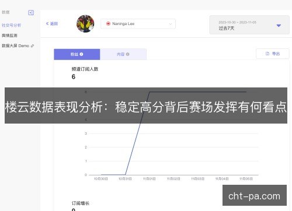Click the 11月04日 axis label
292x211 pixels.
[x=222, y=179]
